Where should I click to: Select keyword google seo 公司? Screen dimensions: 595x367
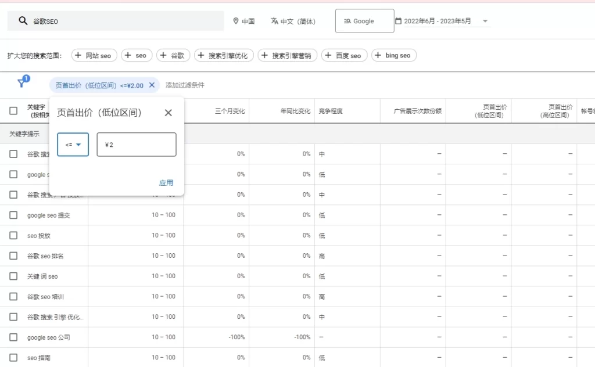[49, 337]
